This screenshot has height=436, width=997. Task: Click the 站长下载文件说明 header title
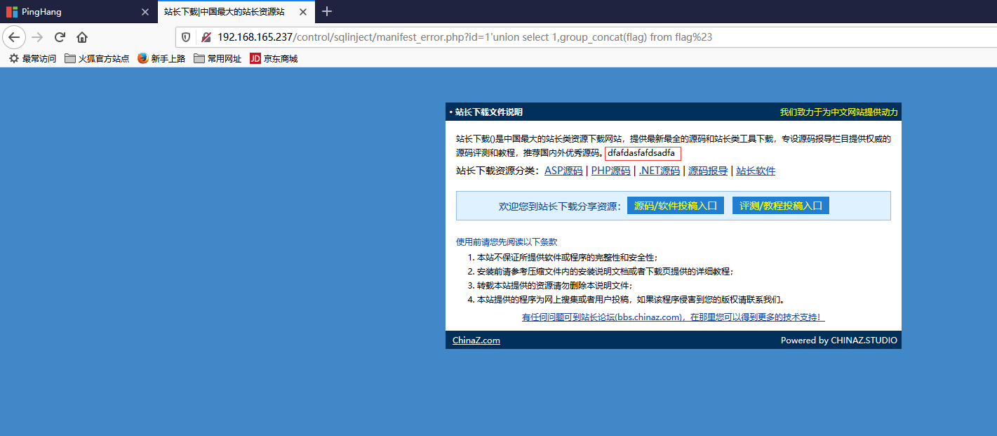pyautogui.click(x=489, y=112)
